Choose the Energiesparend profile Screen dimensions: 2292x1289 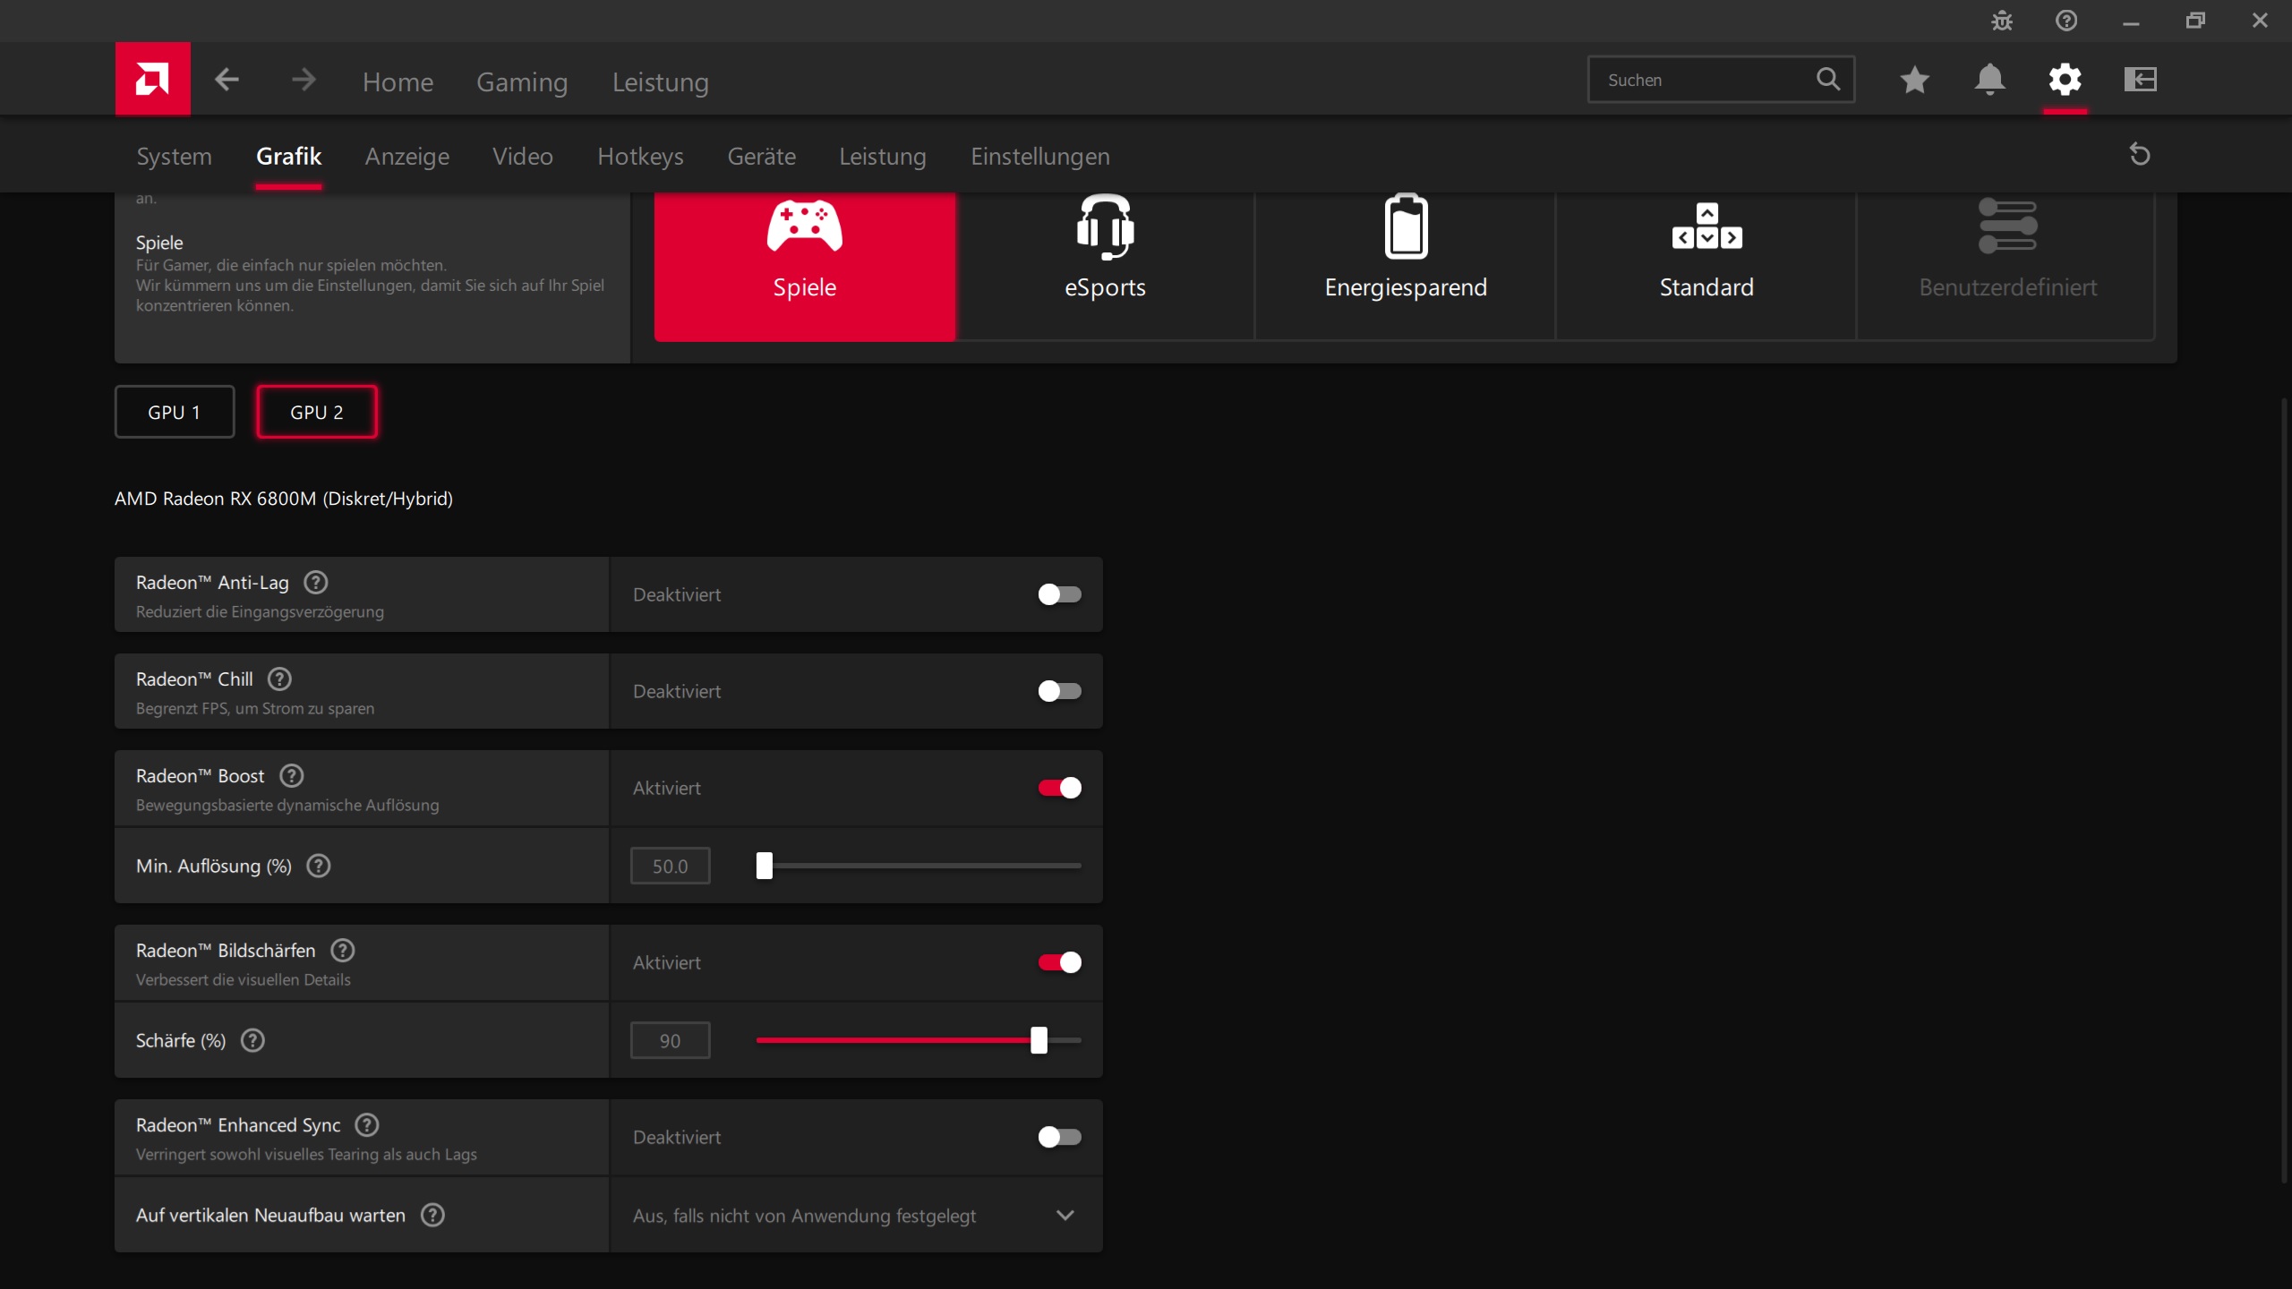coord(1406,251)
